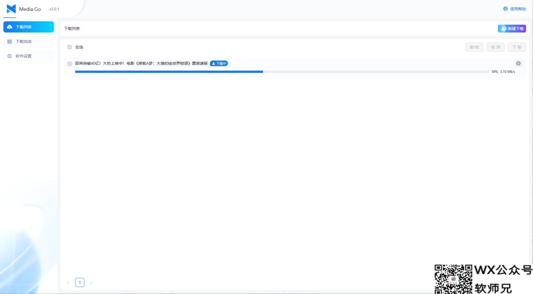This screenshot has width=533, height=294.
Task: Toggle checkbox for the 哆啦A梦 download item
Action: 70,64
